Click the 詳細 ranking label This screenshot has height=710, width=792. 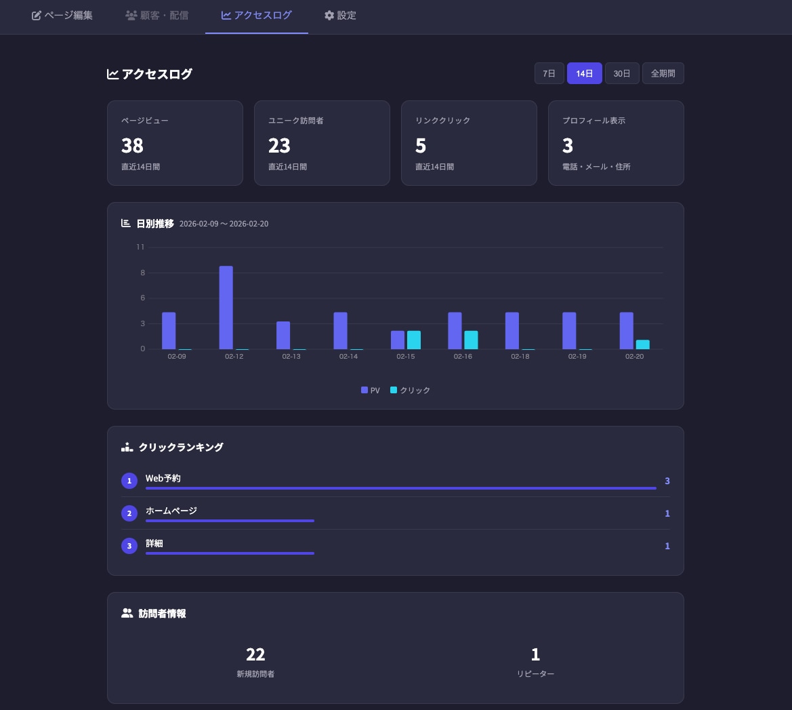pos(154,543)
